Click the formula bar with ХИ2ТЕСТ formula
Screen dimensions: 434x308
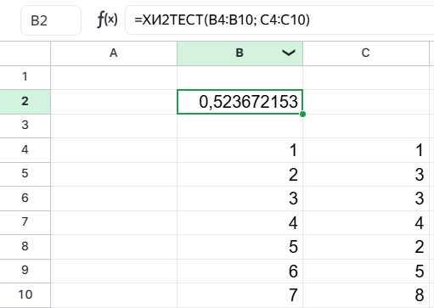pos(279,20)
